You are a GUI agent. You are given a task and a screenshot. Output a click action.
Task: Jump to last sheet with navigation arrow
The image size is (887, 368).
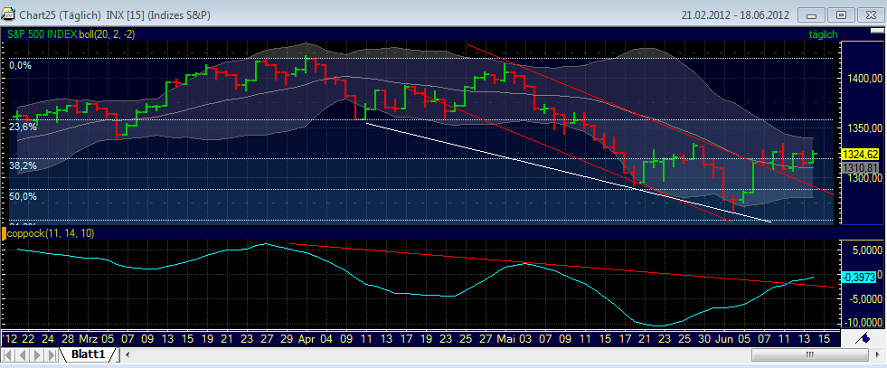[52, 355]
